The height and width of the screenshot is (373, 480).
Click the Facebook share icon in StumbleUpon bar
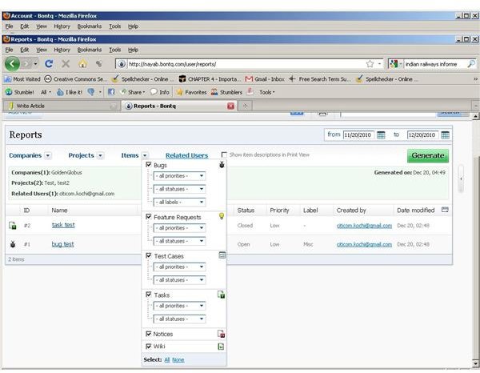tap(111, 92)
